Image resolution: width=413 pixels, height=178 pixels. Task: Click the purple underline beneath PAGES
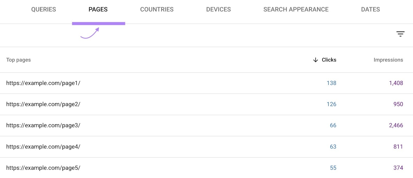pyautogui.click(x=99, y=24)
